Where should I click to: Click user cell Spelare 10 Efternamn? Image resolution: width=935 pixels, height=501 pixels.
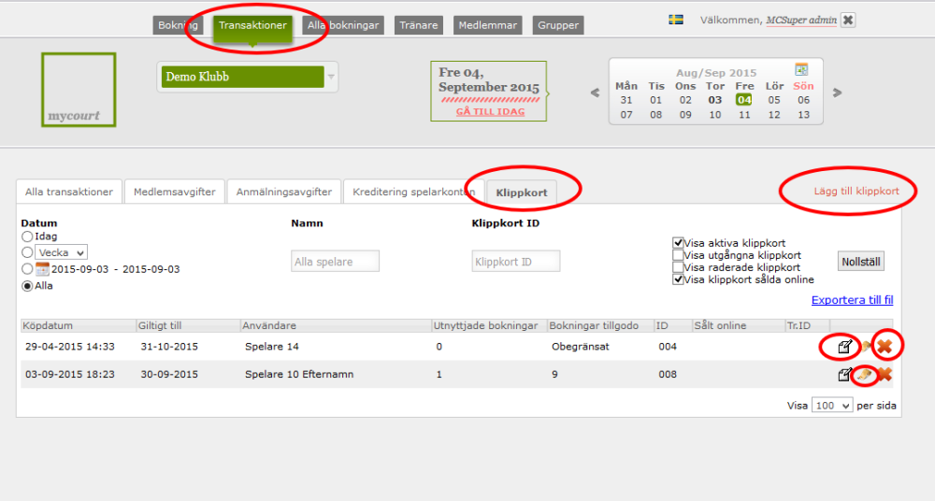[299, 375]
